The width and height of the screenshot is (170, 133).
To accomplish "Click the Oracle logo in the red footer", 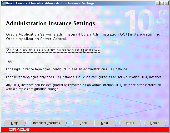I will (x=19, y=129).
